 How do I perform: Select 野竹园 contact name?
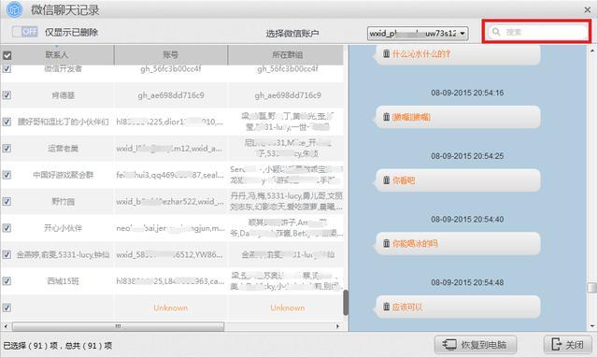pyautogui.click(x=63, y=201)
